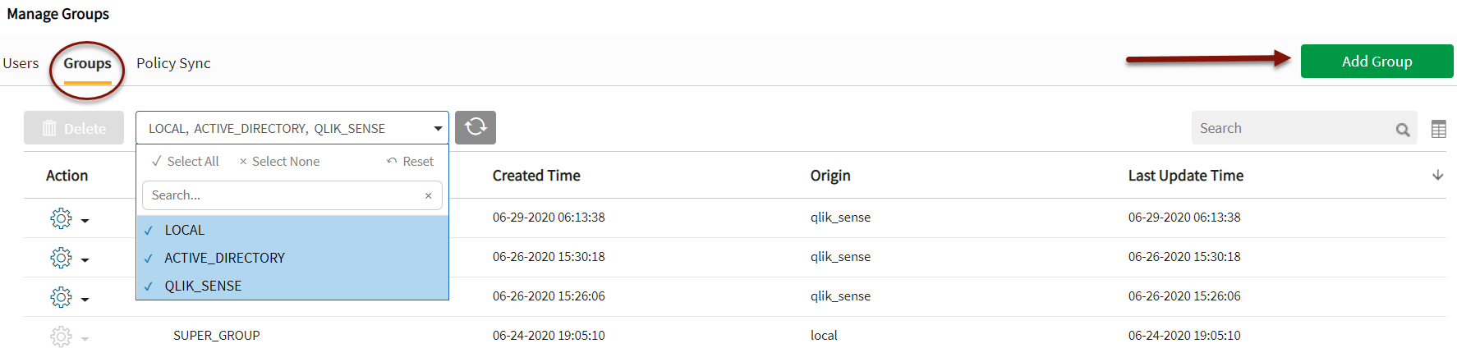Clear the dropdown search with x icon
The width and height of the screenshot is (1457, 362).
tap(428, 196)
